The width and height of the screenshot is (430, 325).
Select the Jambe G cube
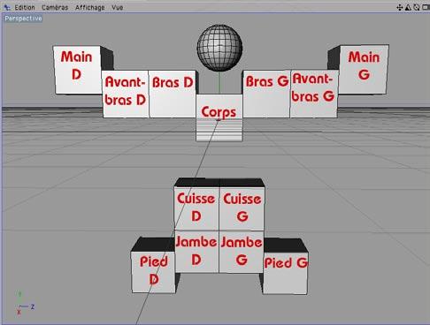[242, 252]
